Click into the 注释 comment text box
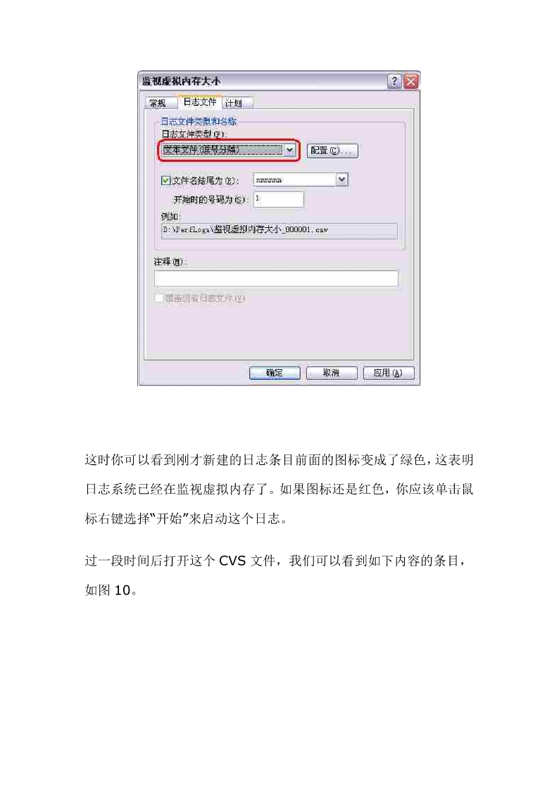559x790 pixels. pyautogui.click(x=276, y=279)
